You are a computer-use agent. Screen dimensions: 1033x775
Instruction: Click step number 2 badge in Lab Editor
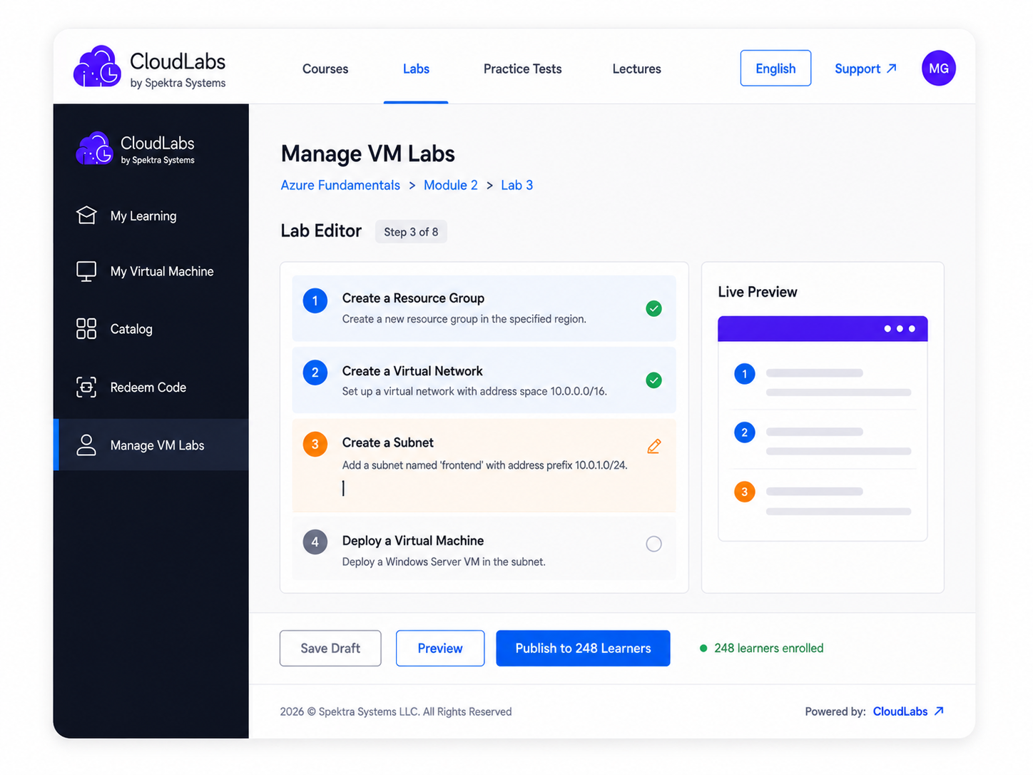[315, 373]
